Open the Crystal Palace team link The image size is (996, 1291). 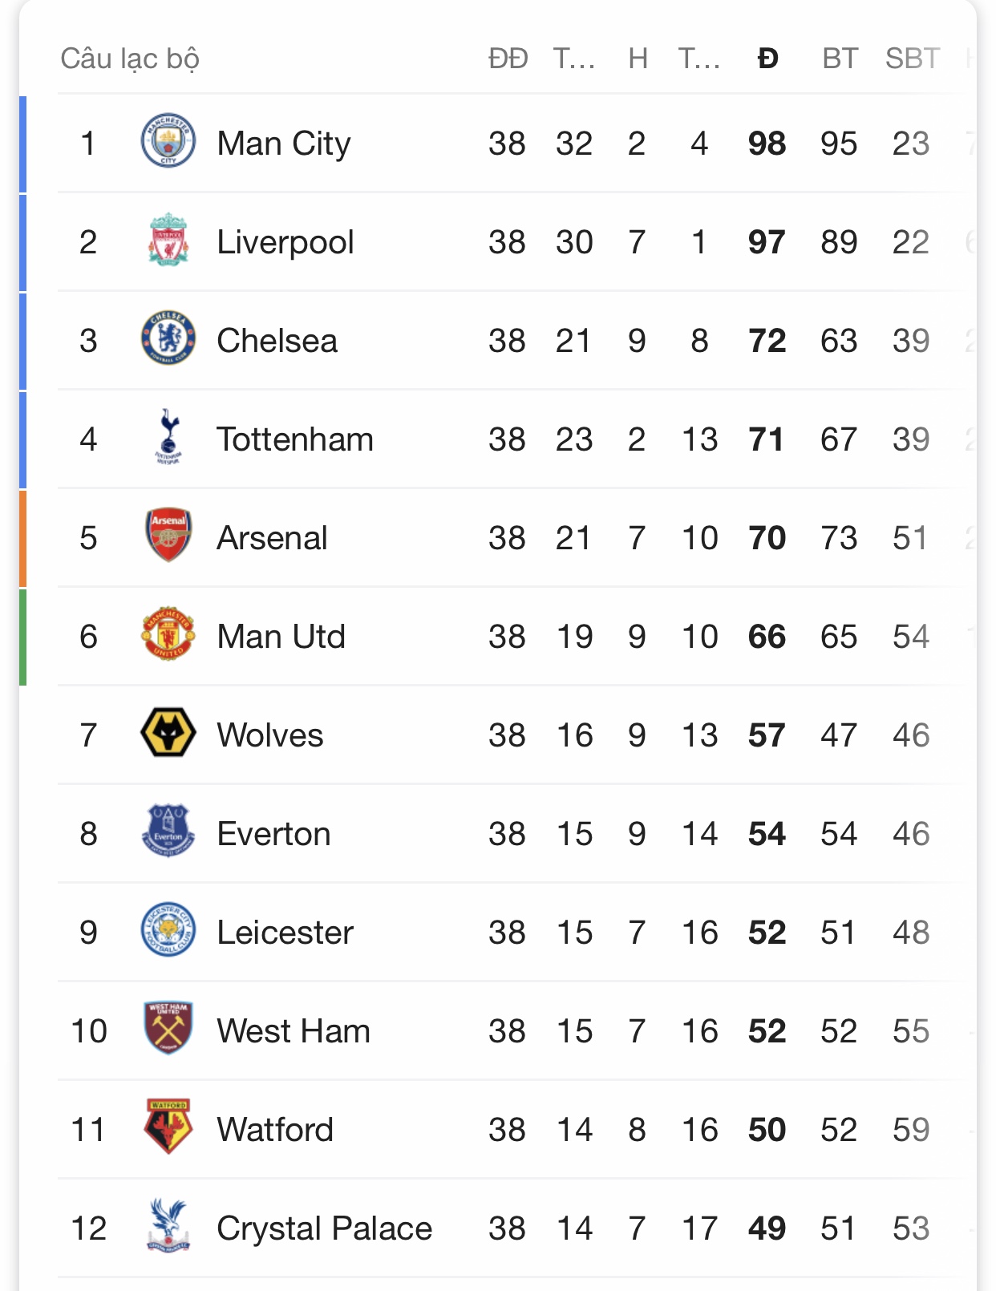324,1228
